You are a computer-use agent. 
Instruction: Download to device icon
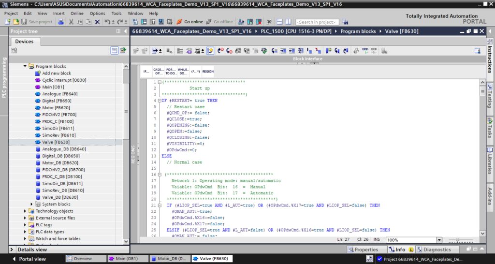[x=144, y=22]
